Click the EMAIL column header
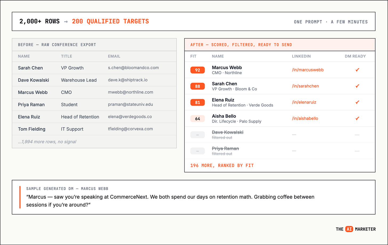This screenshot has width=388, height=245. [114, 56]
